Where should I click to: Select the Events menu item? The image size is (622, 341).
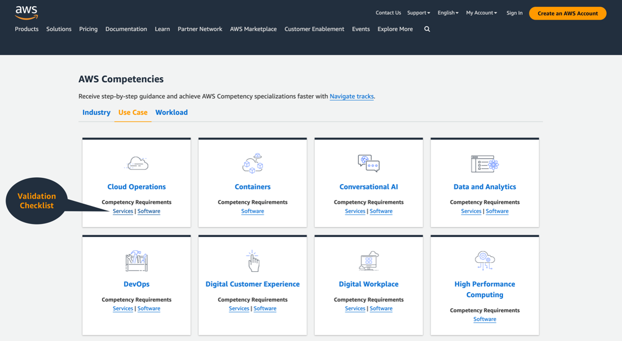361,29
